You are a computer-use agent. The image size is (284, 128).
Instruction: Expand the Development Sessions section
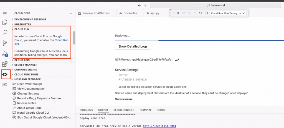tap(30, 19)
